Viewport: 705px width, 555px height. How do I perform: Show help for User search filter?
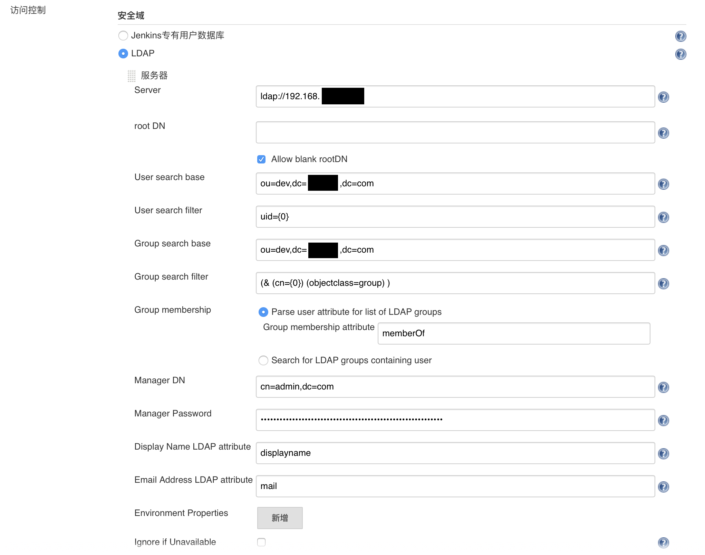[663, 217]
